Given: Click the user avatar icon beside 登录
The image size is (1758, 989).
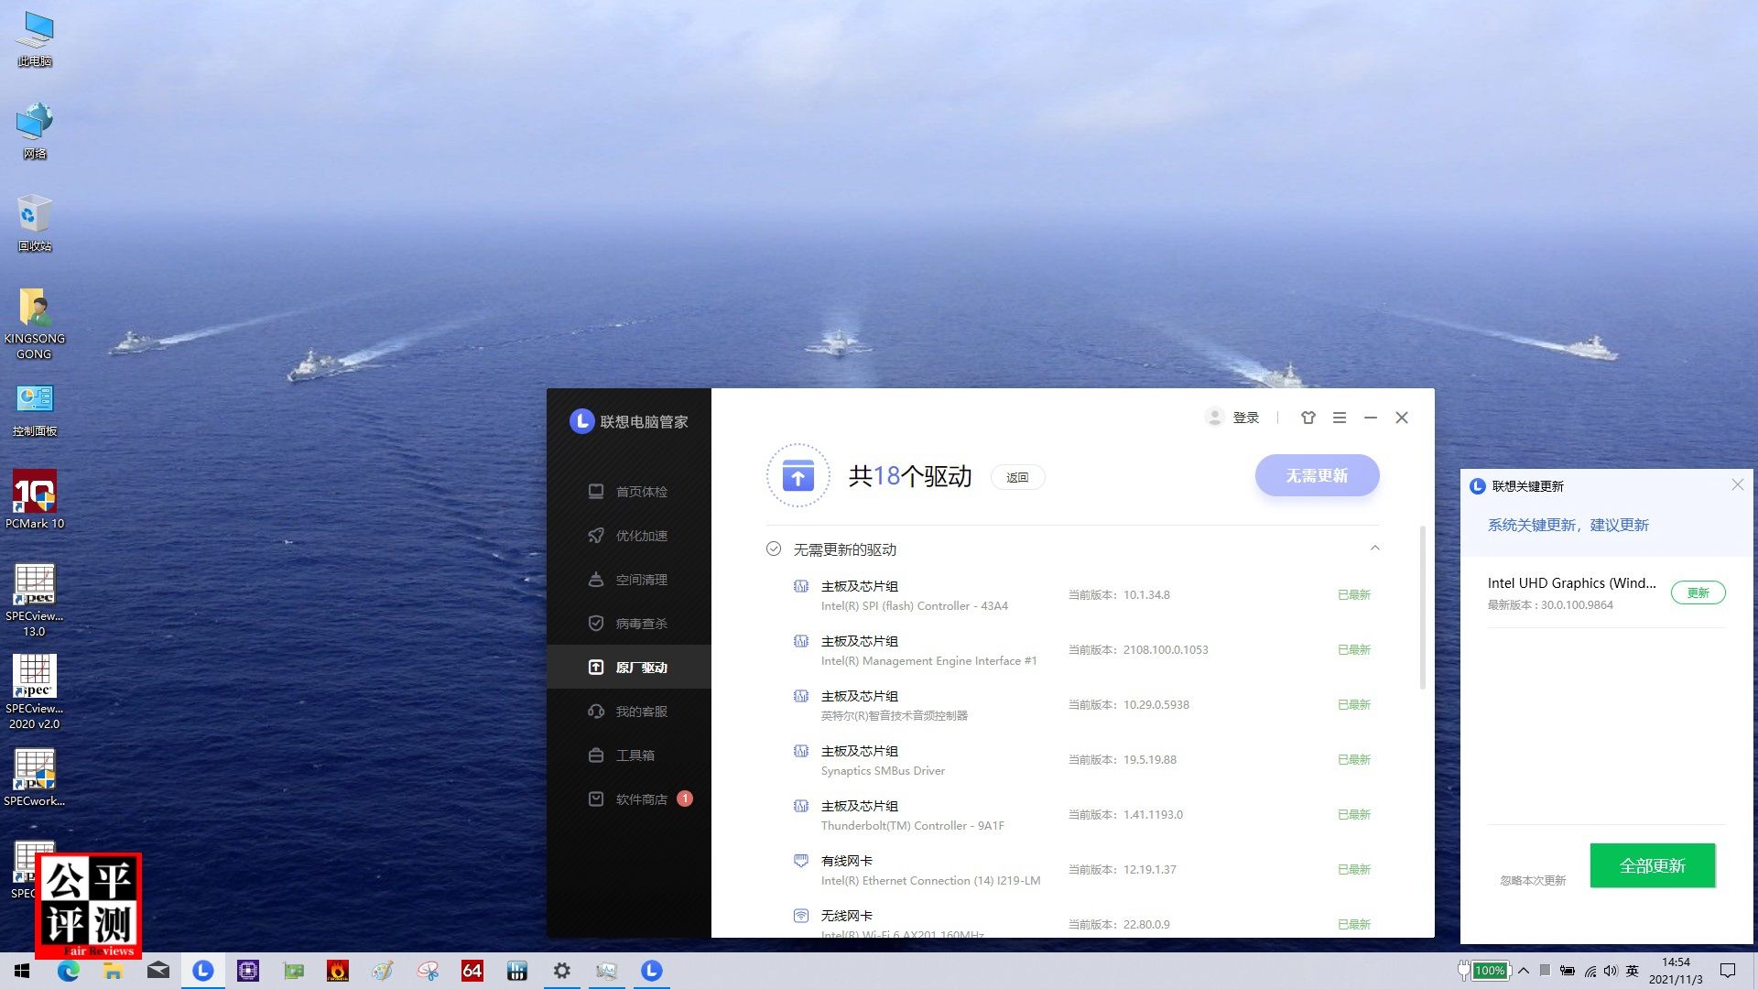Looking at the screenshot, I should click(x=1214, y=418).
